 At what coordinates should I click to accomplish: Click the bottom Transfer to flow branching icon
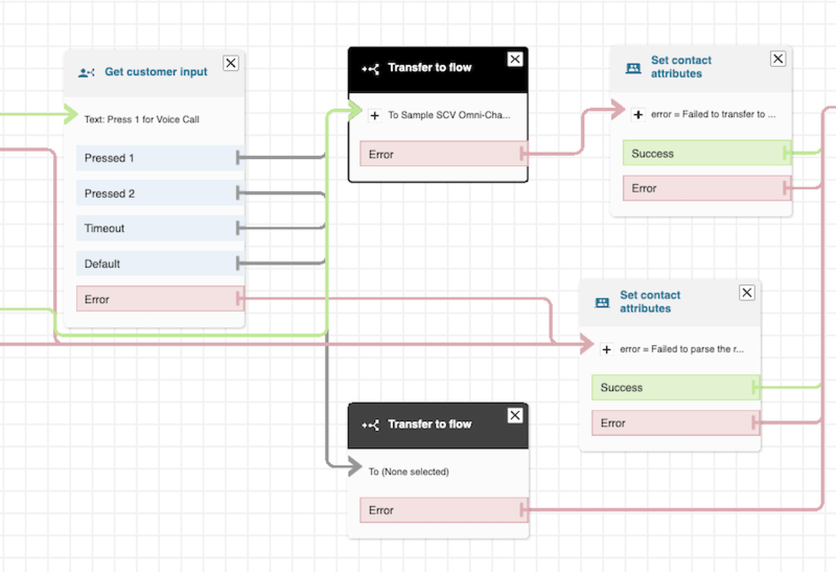pos(371,425)
